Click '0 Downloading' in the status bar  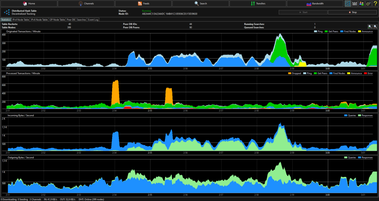tap(9, 199)
